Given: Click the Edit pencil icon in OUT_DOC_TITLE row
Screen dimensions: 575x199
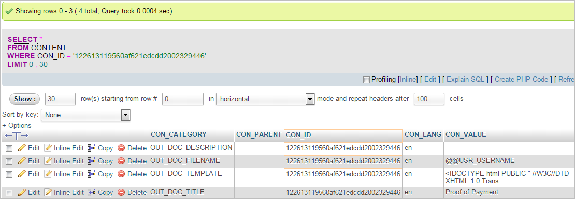Looking at the screenshot, I should [x=22, y=192].
